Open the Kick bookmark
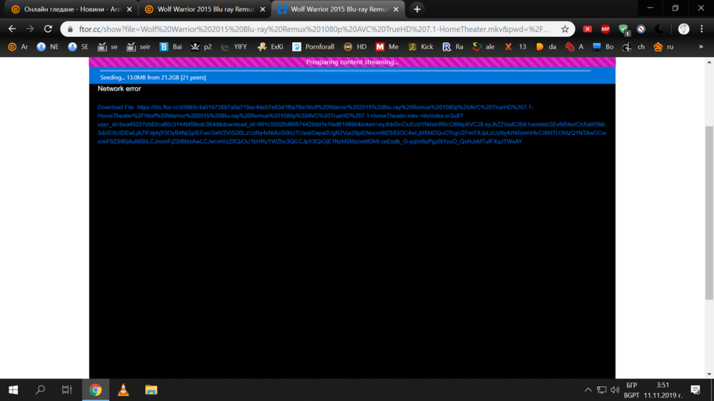Image resolution: width=714 pixels, height=401 pixels. tap(421, 47)
